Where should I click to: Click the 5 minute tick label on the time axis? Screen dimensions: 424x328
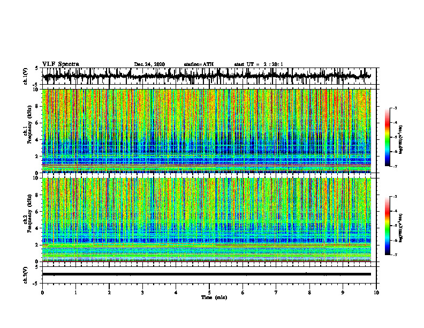(209, 293)
